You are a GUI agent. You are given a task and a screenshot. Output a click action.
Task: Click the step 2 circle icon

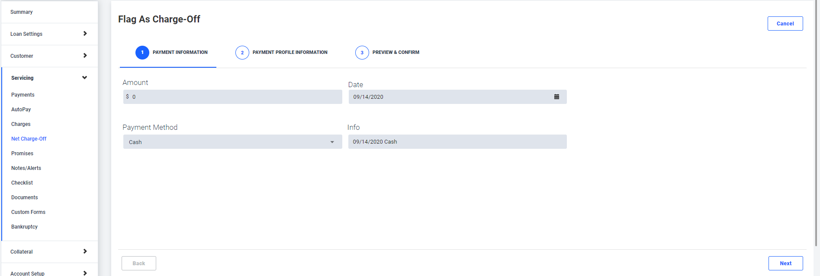coord(242,53)
